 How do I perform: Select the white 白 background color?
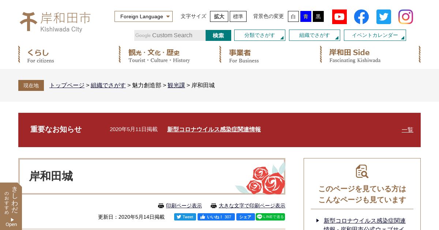click(293, 16)
